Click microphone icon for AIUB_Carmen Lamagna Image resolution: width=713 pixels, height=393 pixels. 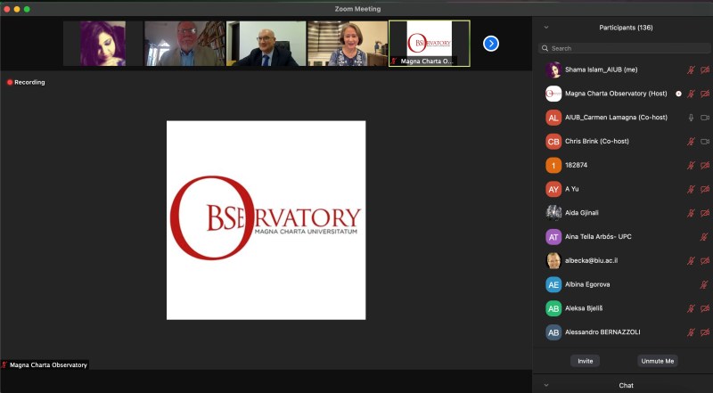[691, 118]
